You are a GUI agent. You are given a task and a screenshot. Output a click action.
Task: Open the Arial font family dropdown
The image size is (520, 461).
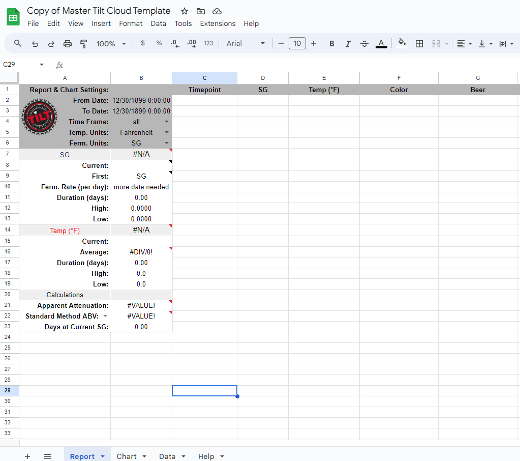[x=246, y=44]
